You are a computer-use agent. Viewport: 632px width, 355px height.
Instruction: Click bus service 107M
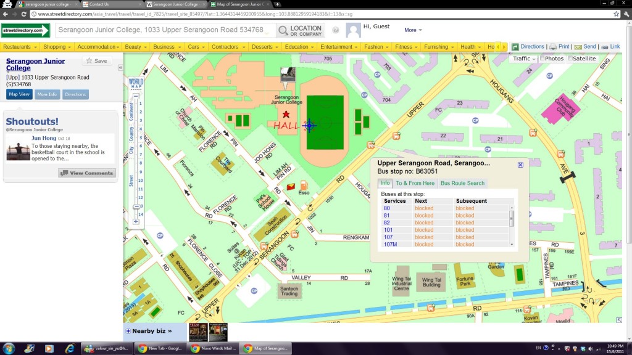pyautogui.click(x=390, y=244)
